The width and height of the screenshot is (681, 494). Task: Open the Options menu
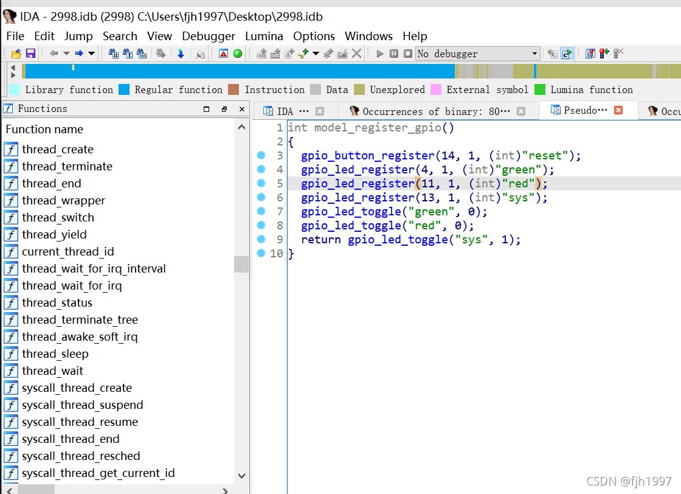tap(314, 36)
